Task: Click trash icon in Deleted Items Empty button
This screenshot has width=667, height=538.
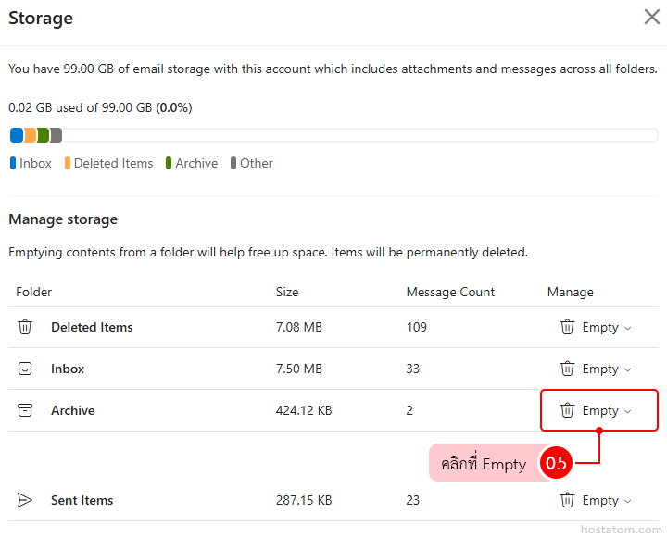Action: pos(567,327)
